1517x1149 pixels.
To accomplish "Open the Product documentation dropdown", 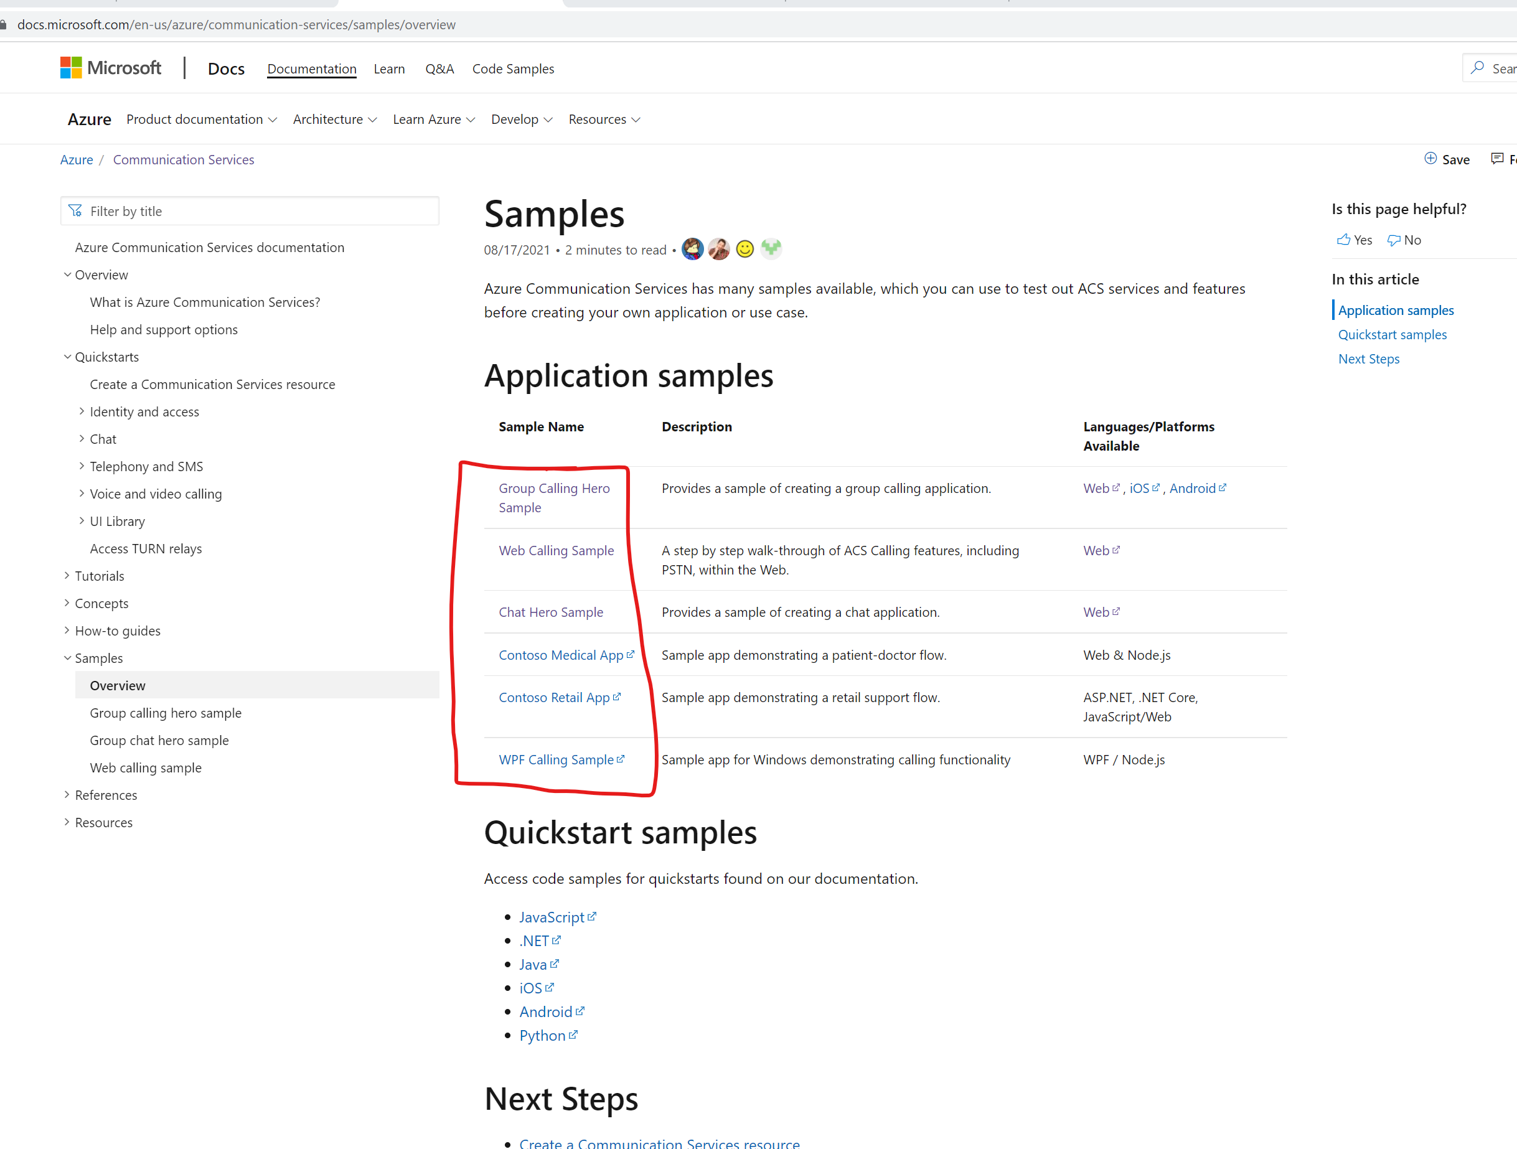I will 201,120.
